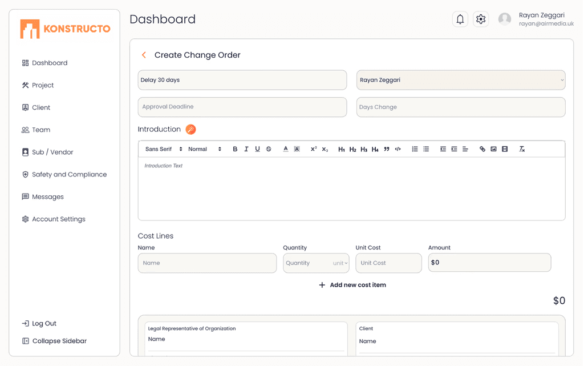This screenshot has height=366, width=584.
Task: Open Client in the sidebar
Action: pos(36,108)
